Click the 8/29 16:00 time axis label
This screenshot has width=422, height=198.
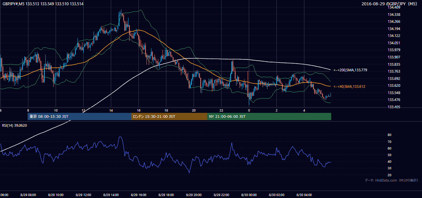click(138, 195)
